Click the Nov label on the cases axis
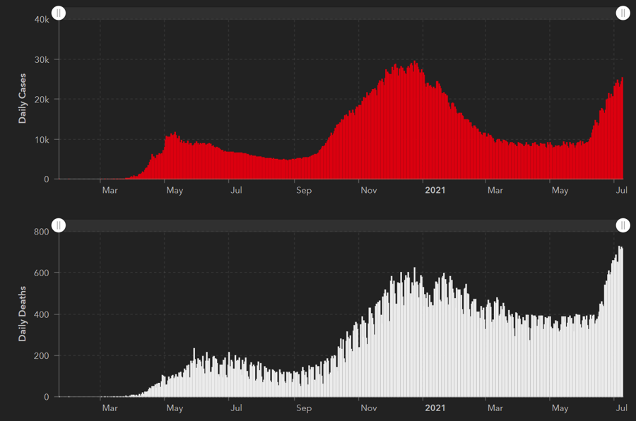Viewport: 636px width, 421px height. click(369, 190)
